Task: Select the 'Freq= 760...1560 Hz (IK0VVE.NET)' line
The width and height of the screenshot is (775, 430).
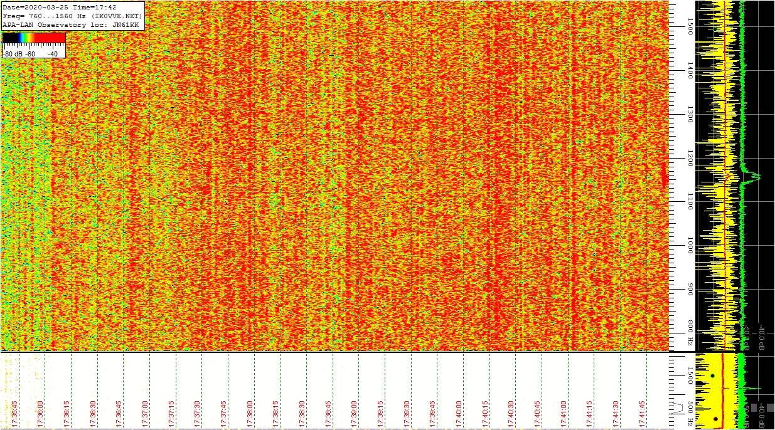Action: [x=73, y=16]
